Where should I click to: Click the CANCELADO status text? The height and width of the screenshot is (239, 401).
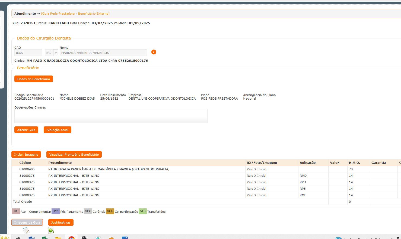pos(59,23)
